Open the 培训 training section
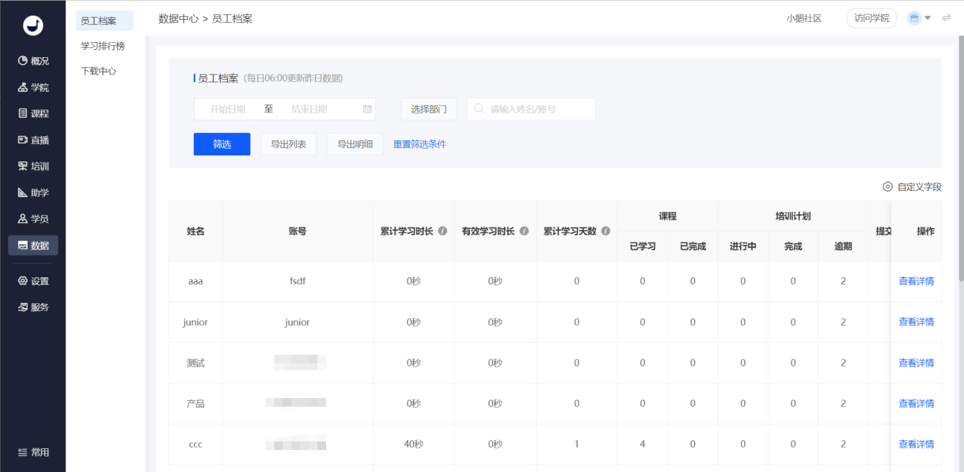 [33, 166]
